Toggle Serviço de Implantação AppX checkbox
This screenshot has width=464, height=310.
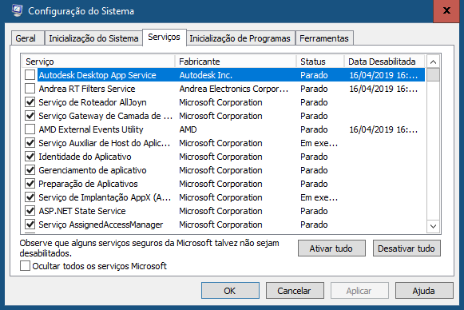tap(30, 197)
